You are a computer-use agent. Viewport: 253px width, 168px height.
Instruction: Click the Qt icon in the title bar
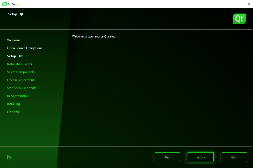4,4
